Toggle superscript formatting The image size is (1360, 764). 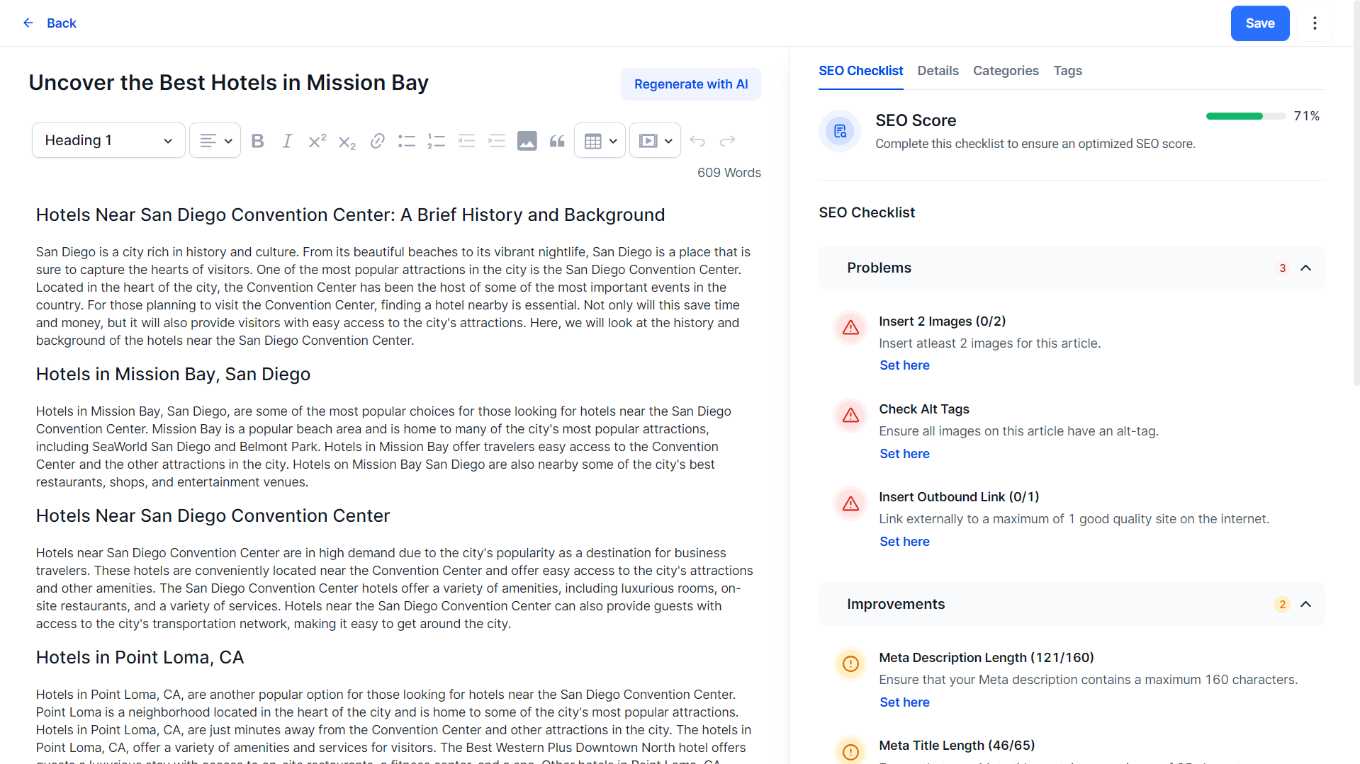point(317,141)
